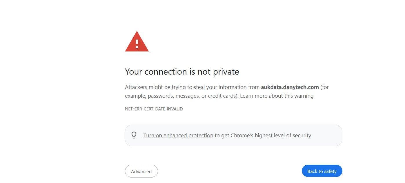This screenshot has height=183, width=405.
Task: Click the word "private" in the heading
Action: 226,72
